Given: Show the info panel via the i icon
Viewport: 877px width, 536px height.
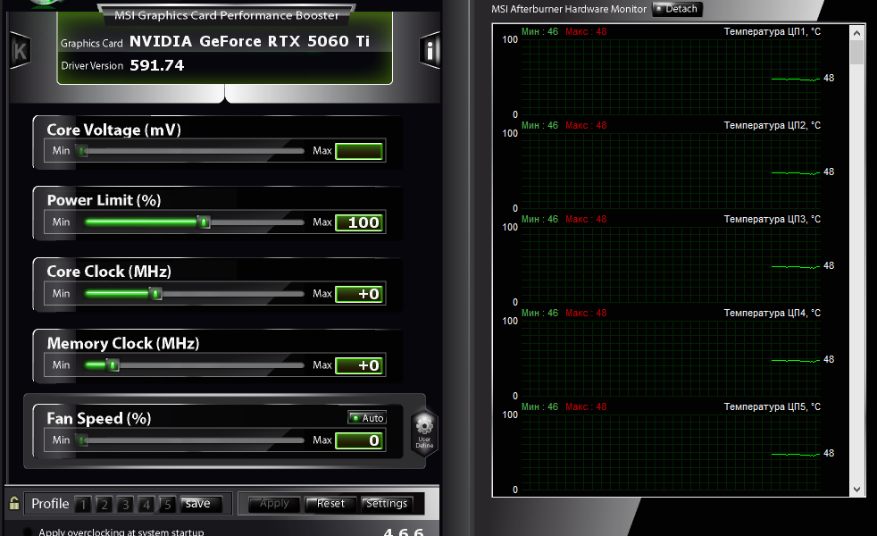Looking at the screenshot, I should click(430, 50).
